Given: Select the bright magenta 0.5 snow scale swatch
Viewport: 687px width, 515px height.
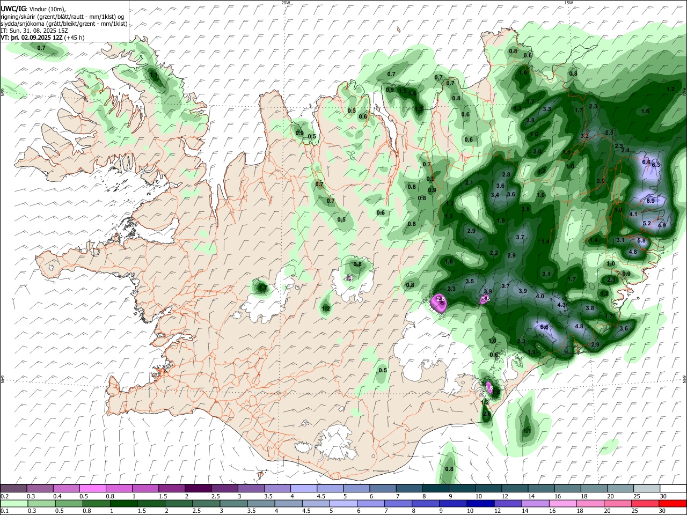Looking at the screenshot, I should point(93,488).
